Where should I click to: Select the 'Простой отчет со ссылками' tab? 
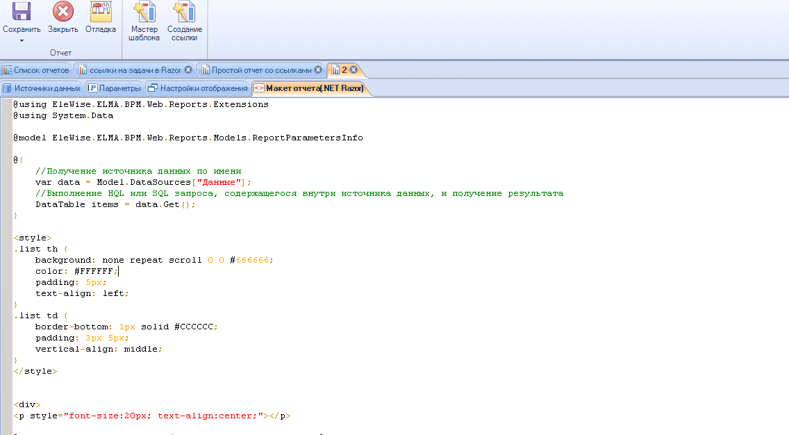(261, 70)
